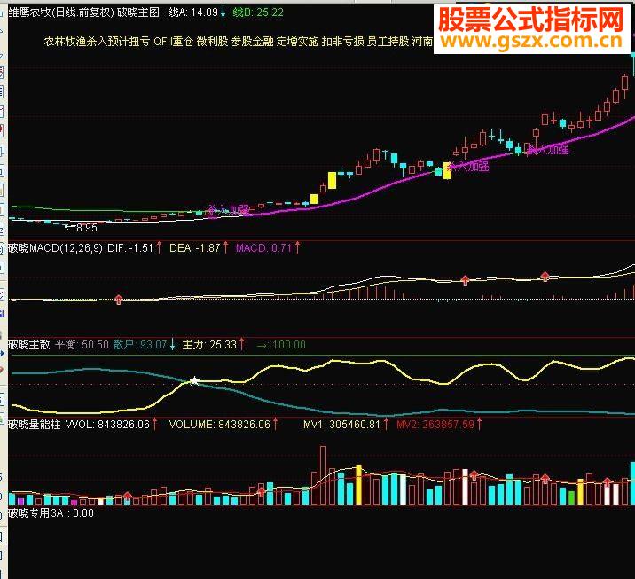Click the 杀入加强 signal beside the wide yellow candle

click(x=469, y=166)
